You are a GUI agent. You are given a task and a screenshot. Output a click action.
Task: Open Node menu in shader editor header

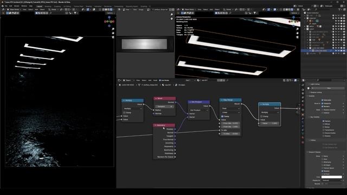coord(156,81)
